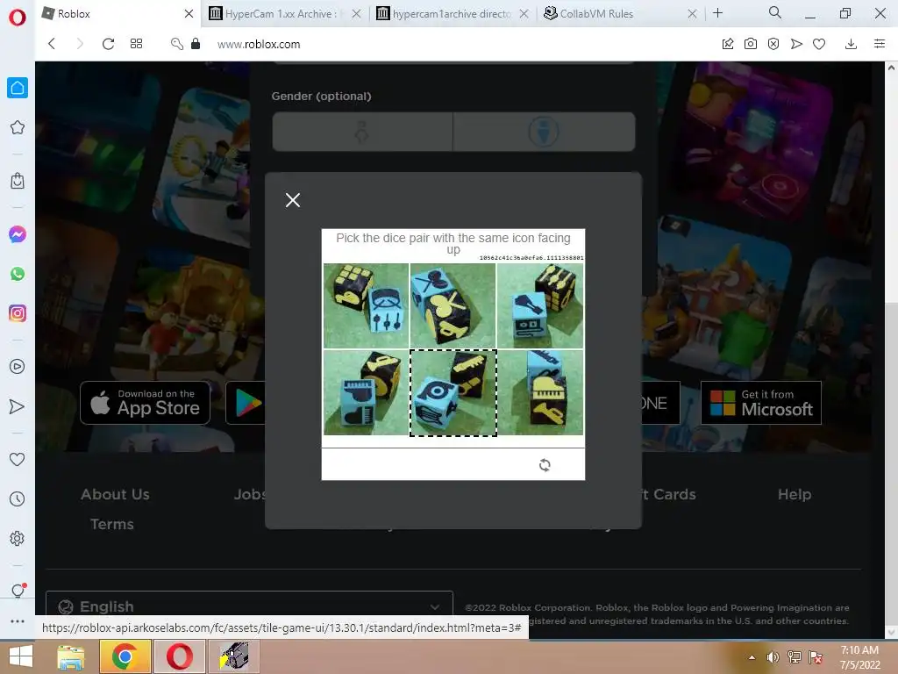The height and width of the screenshot is (674, 898).
Task: Open a new tab with plus button
Action: coord(717,12)
